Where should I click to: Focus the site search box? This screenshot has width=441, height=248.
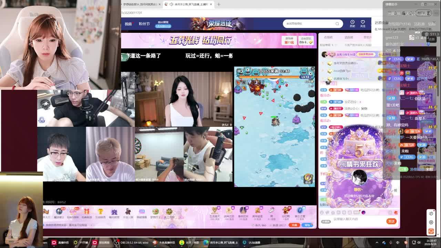[312, 23]
